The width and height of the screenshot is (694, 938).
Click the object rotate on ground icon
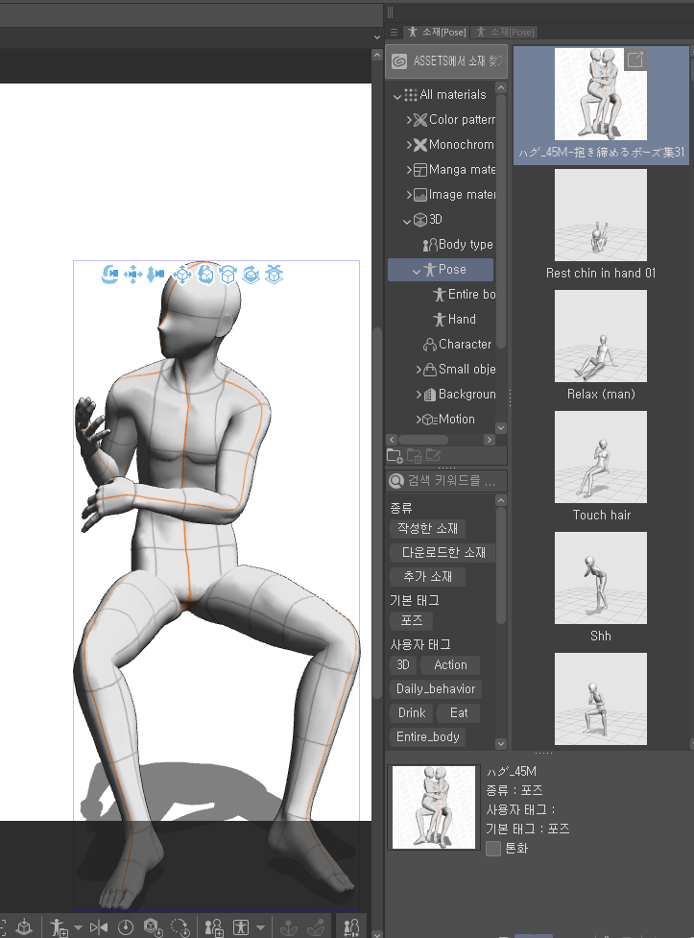point(251,275)
